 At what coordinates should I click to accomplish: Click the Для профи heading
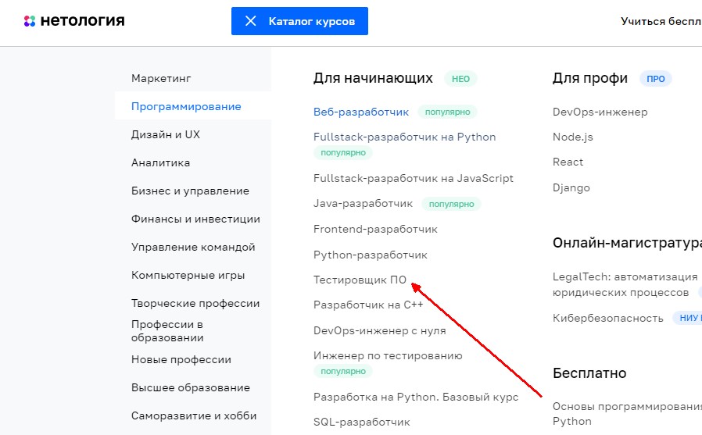click(x=590, y=78)
